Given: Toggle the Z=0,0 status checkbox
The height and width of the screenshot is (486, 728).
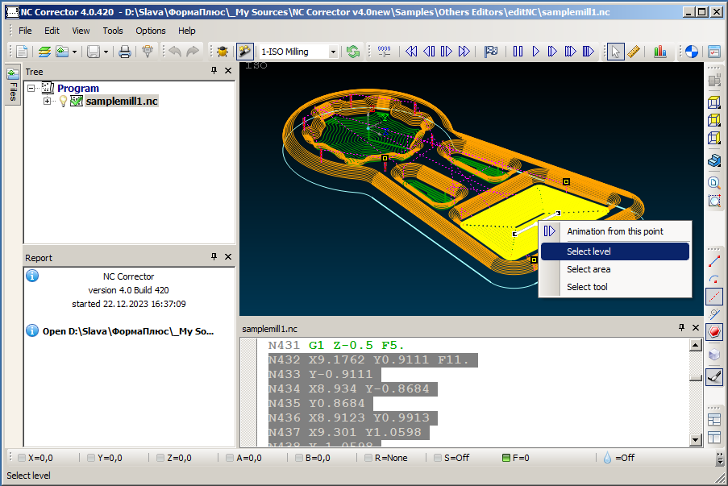Looking at the screenshot, I should click(160, 458).
